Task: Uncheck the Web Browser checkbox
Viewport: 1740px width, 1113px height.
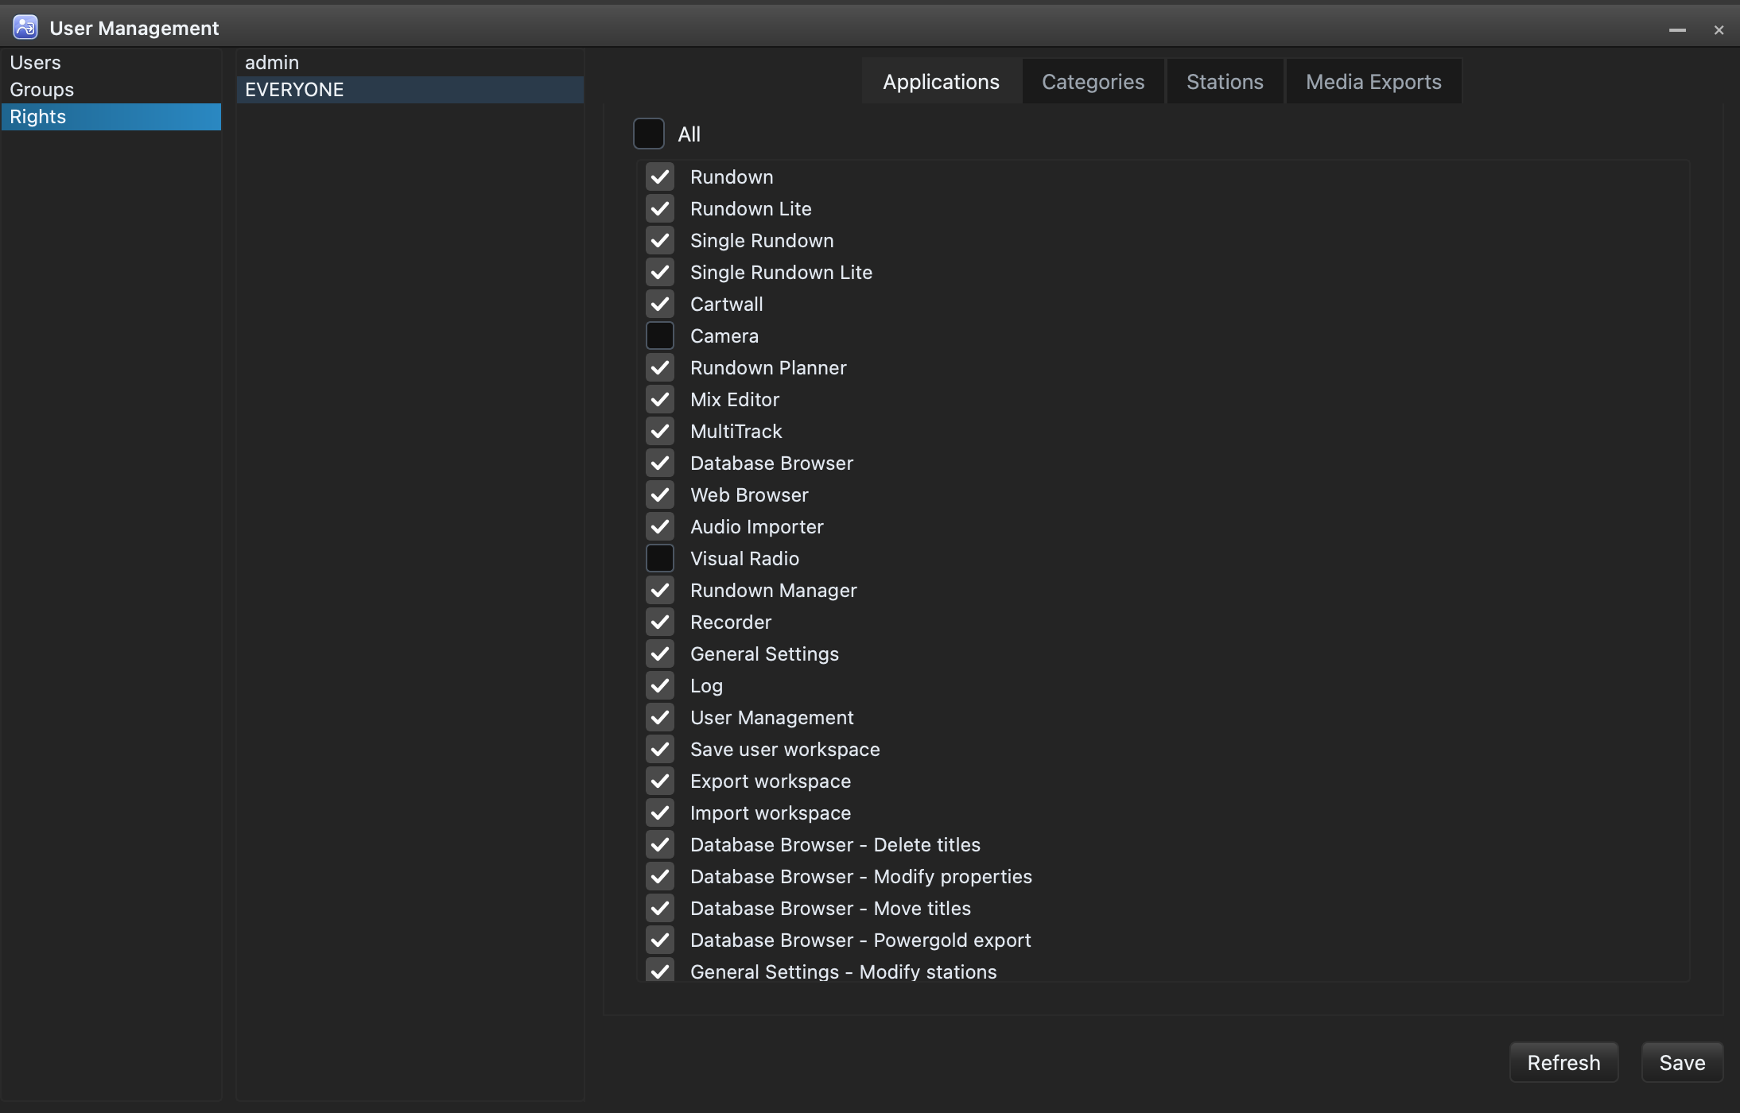Action: 660,495
